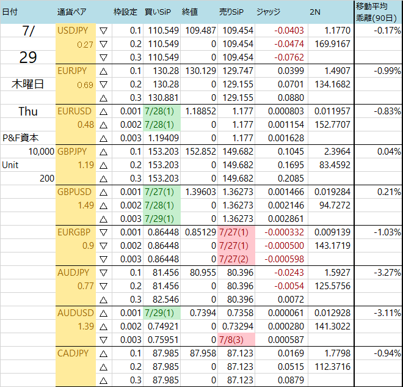Select the buy SiP value 82.546
Screen dimensions: 403x387
click(165, 300)
